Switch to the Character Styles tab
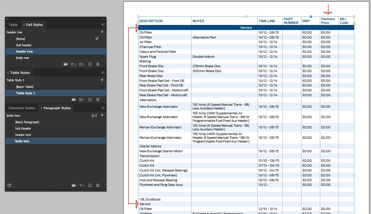 [x=22, y=108]
